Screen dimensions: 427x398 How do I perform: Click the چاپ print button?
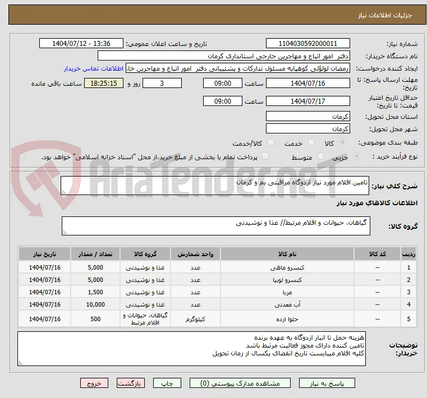point(167,383)
